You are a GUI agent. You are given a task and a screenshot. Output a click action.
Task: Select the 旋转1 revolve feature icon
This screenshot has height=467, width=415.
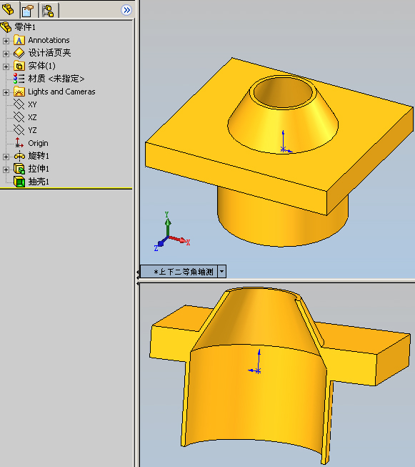(x=19, y=156)
